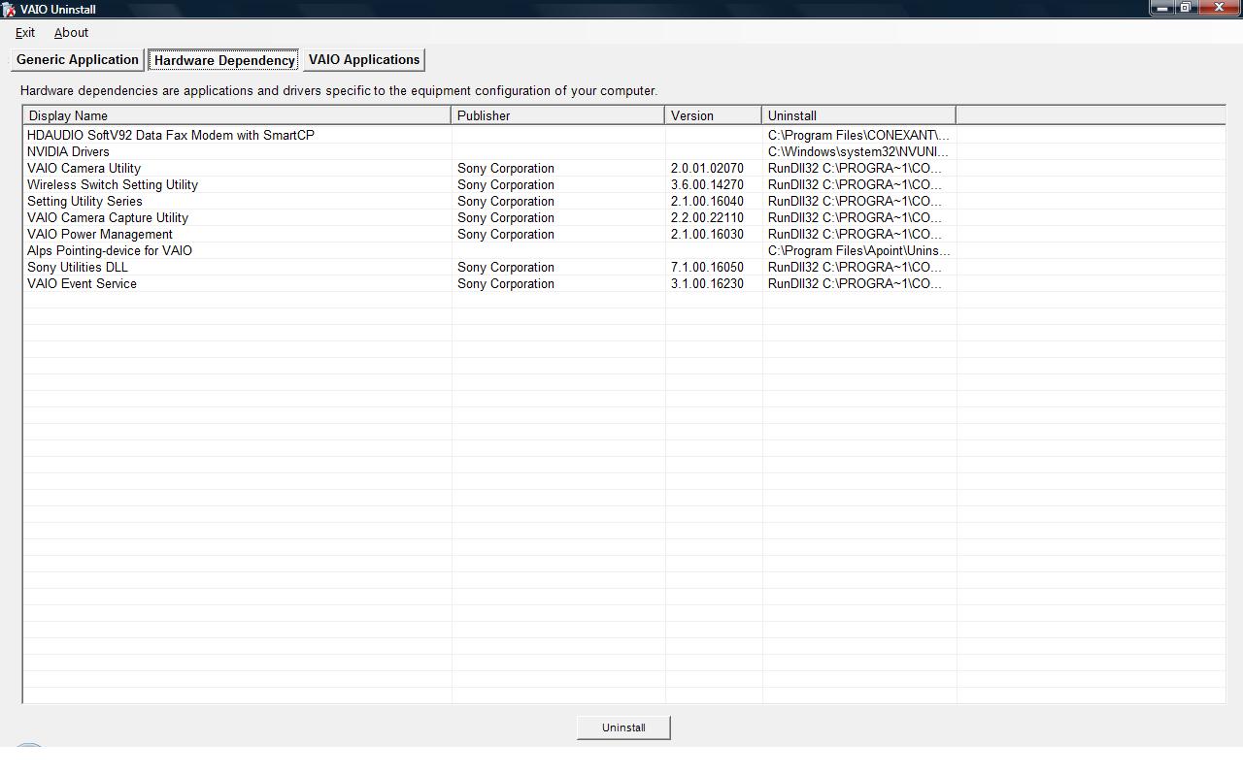Click version 7.1.00.16050 cell

707,267
